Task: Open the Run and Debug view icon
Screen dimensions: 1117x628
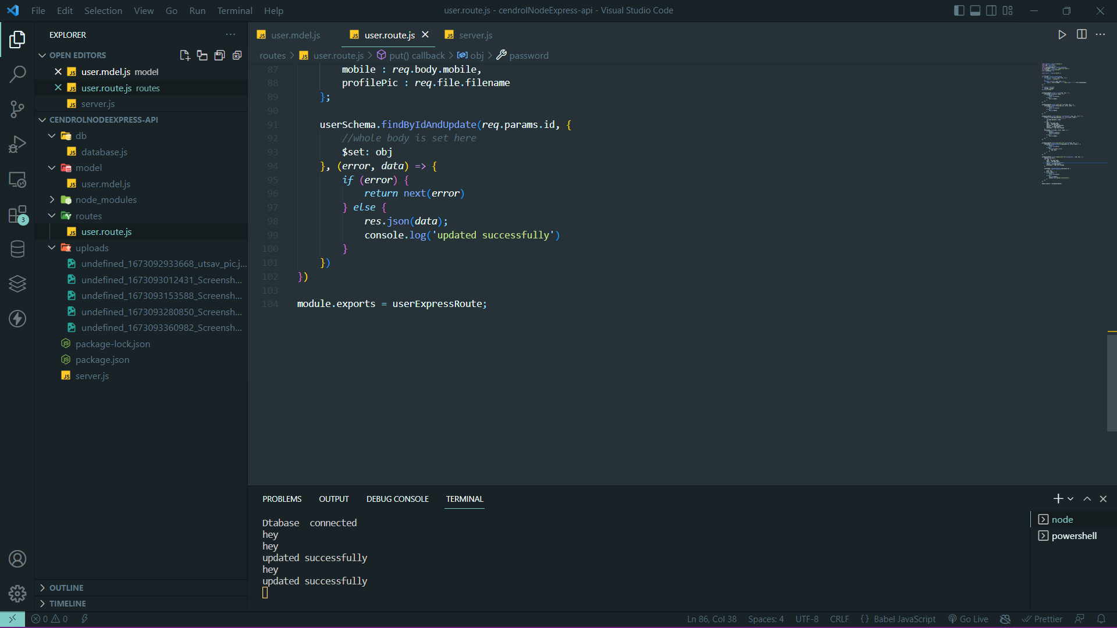Action: (x=17, y=144)
